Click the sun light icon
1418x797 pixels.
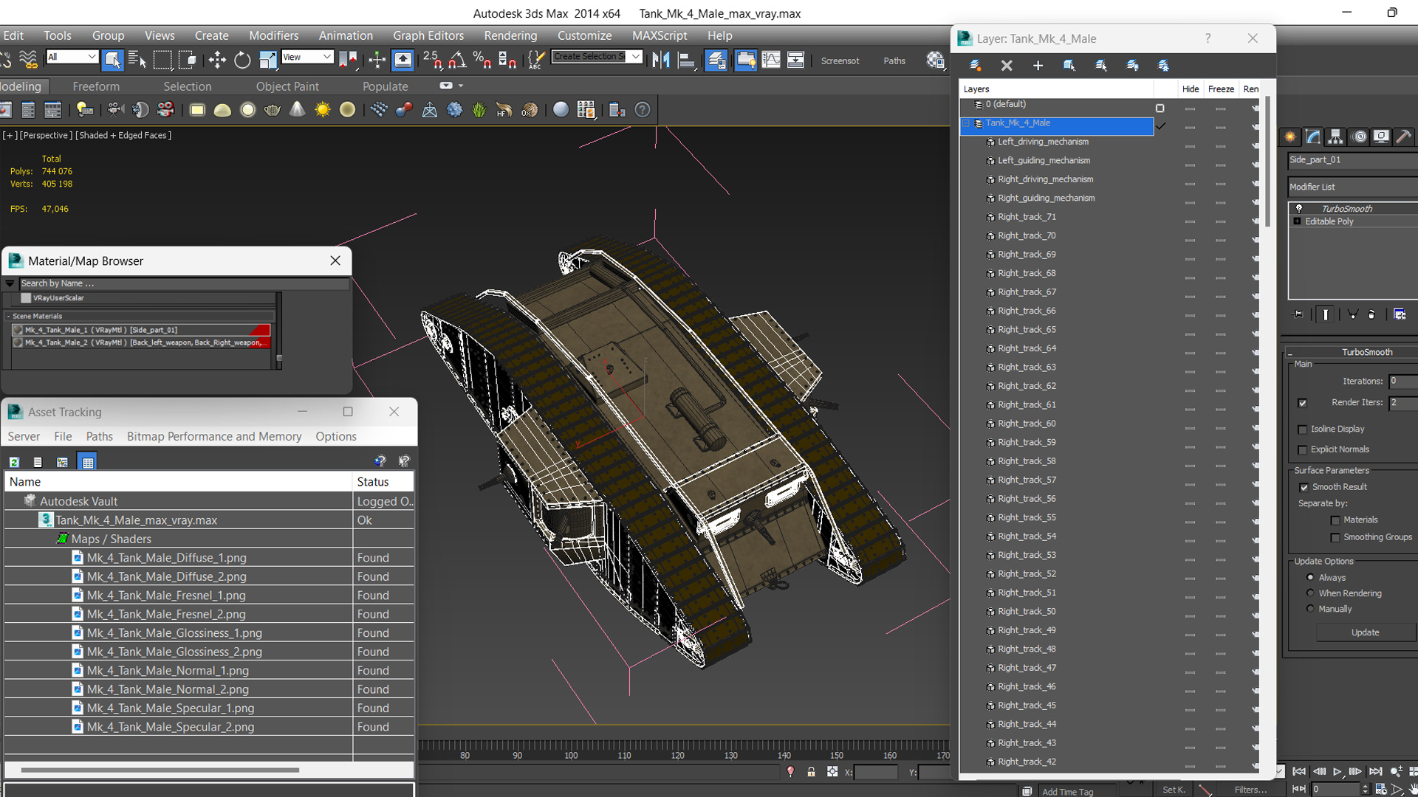point(323,110)
